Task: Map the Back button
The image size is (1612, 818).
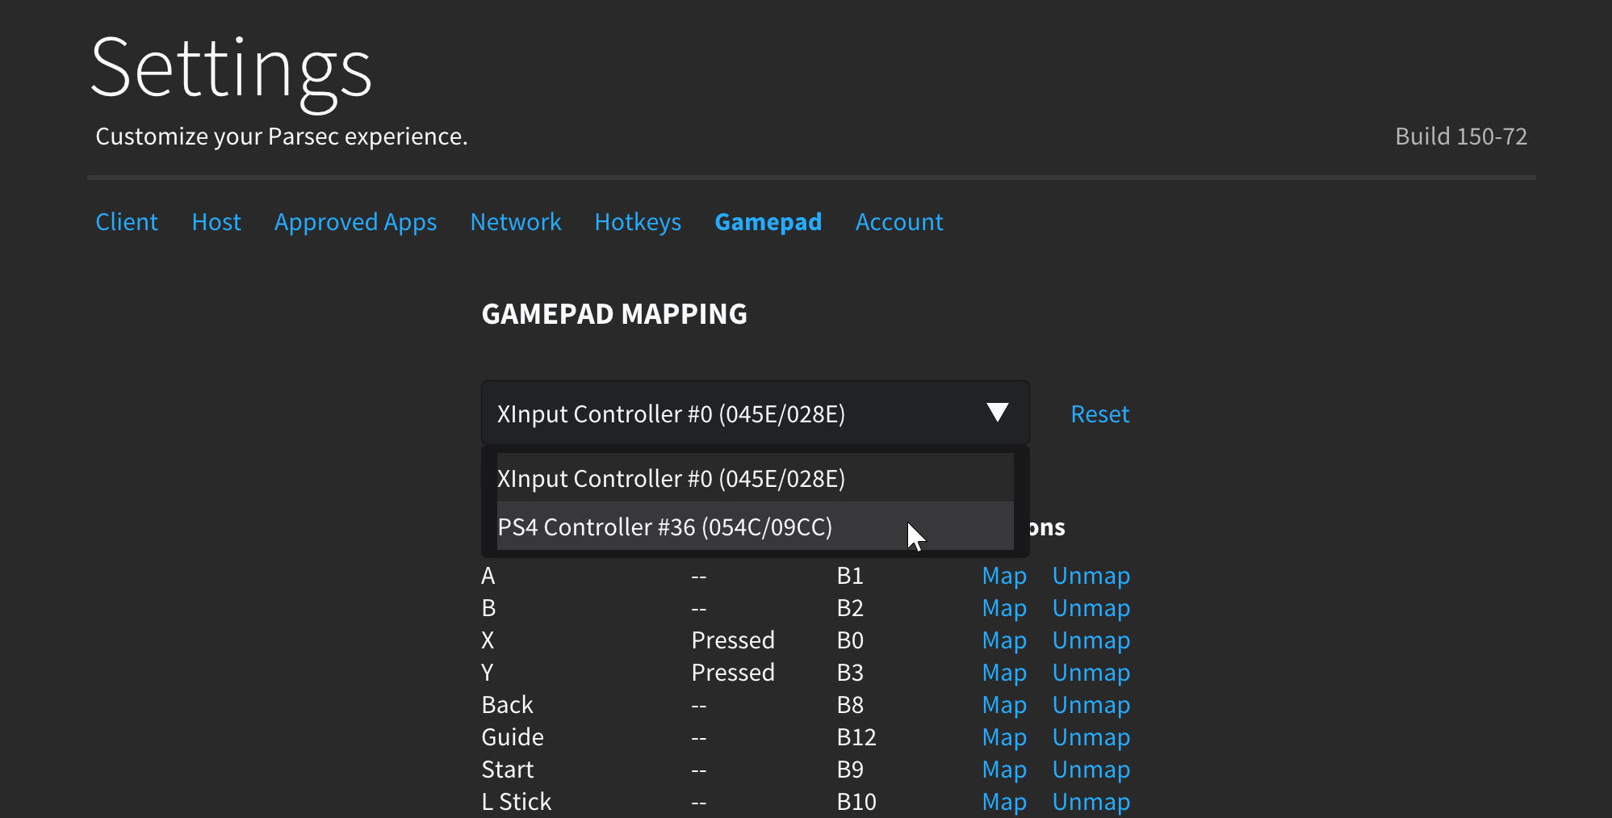Action: 1004,705
